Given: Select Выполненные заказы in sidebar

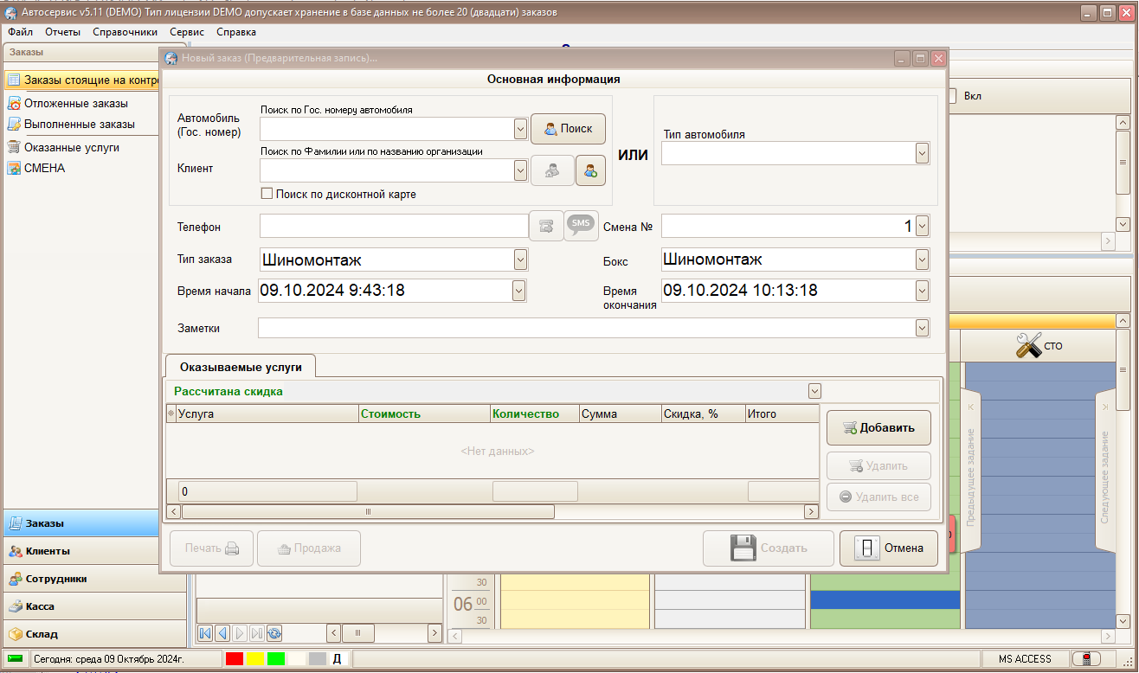Looking at the screenshot, I should tap(79, 124).
